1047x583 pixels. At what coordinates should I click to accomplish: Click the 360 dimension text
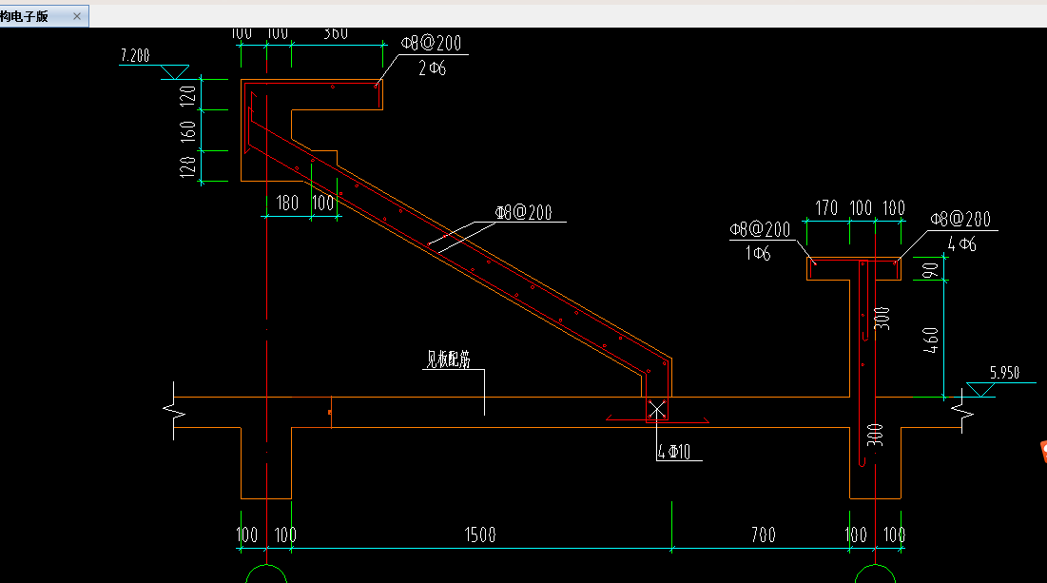click(336, 33)
